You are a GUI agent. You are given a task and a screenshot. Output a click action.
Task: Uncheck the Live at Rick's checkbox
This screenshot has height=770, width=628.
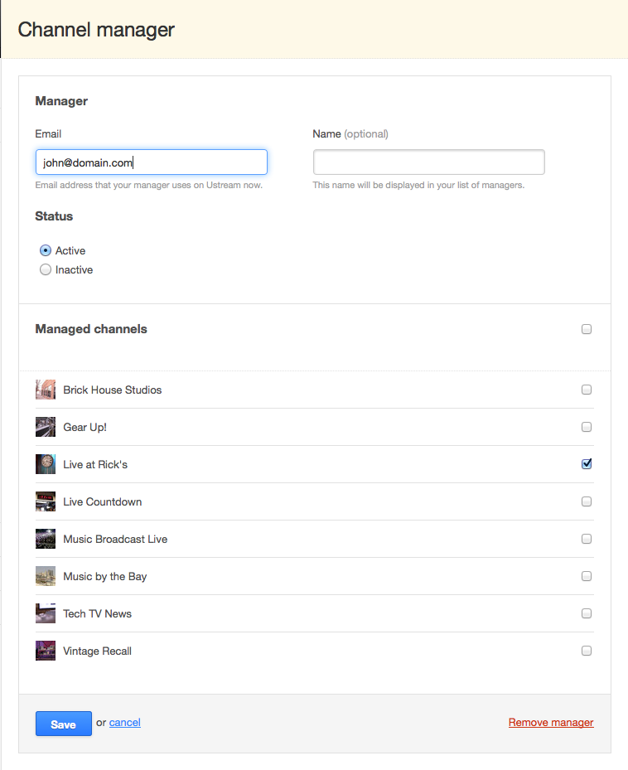pyautogui.click(x=587, y=464)
